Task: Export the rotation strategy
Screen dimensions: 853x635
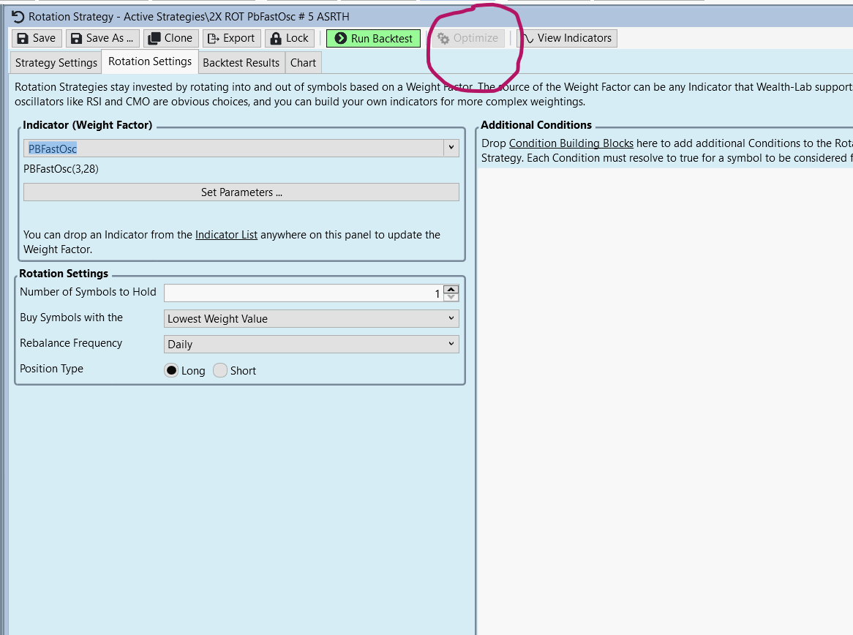Action: (x=231, y=38)
